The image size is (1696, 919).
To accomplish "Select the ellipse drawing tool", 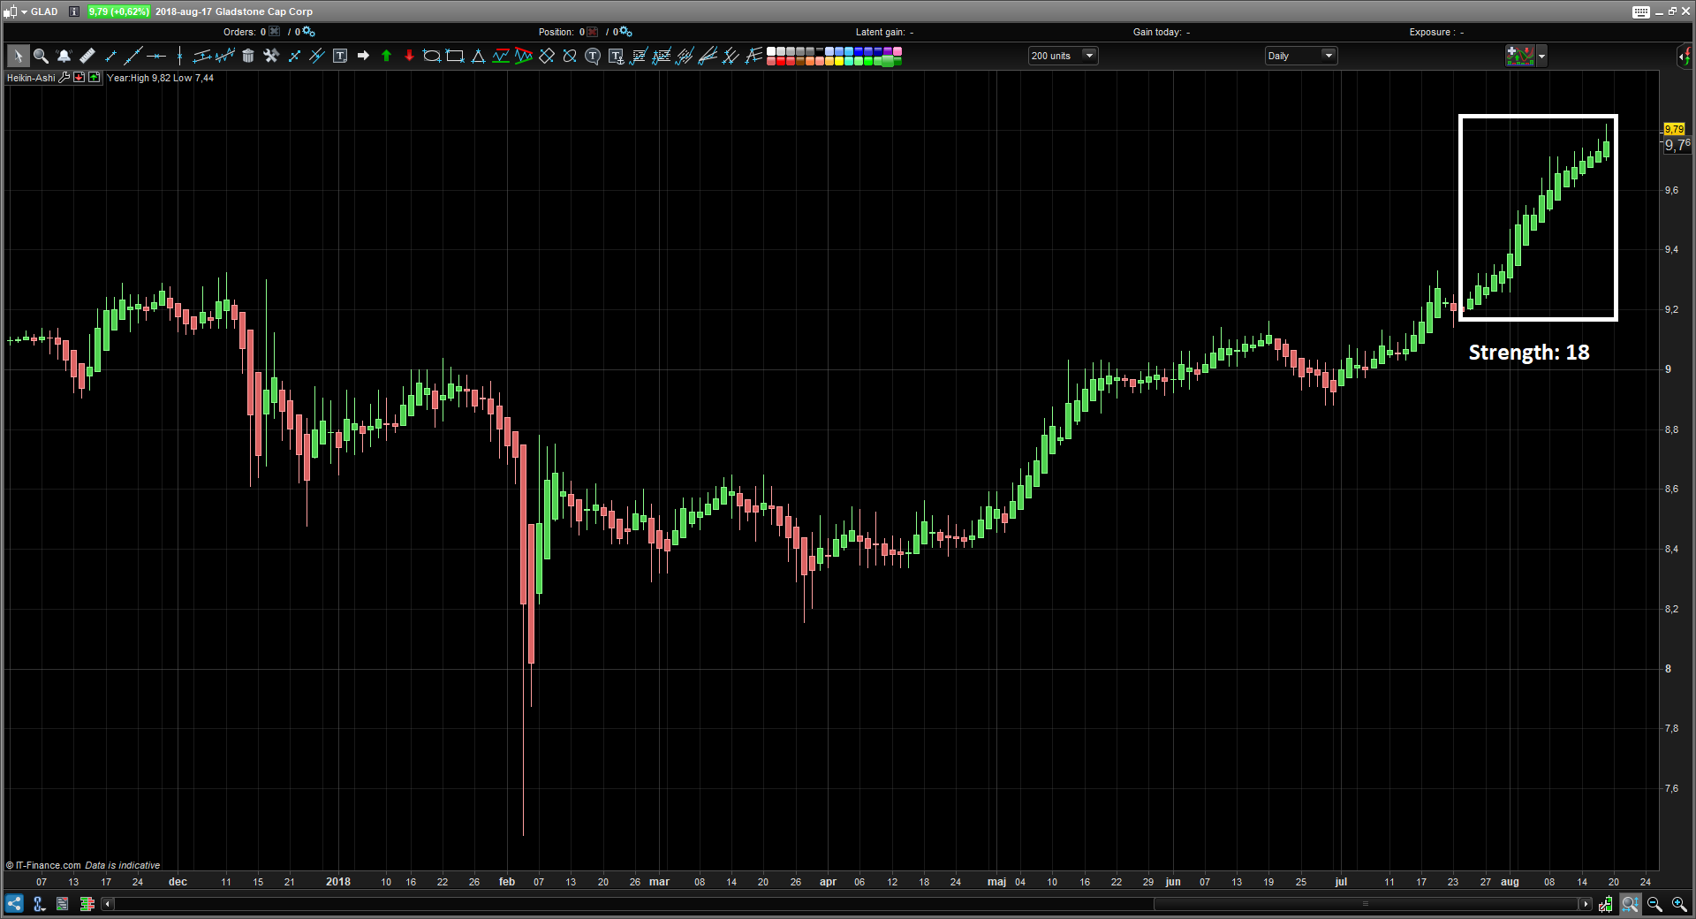I will click(432, 56).
